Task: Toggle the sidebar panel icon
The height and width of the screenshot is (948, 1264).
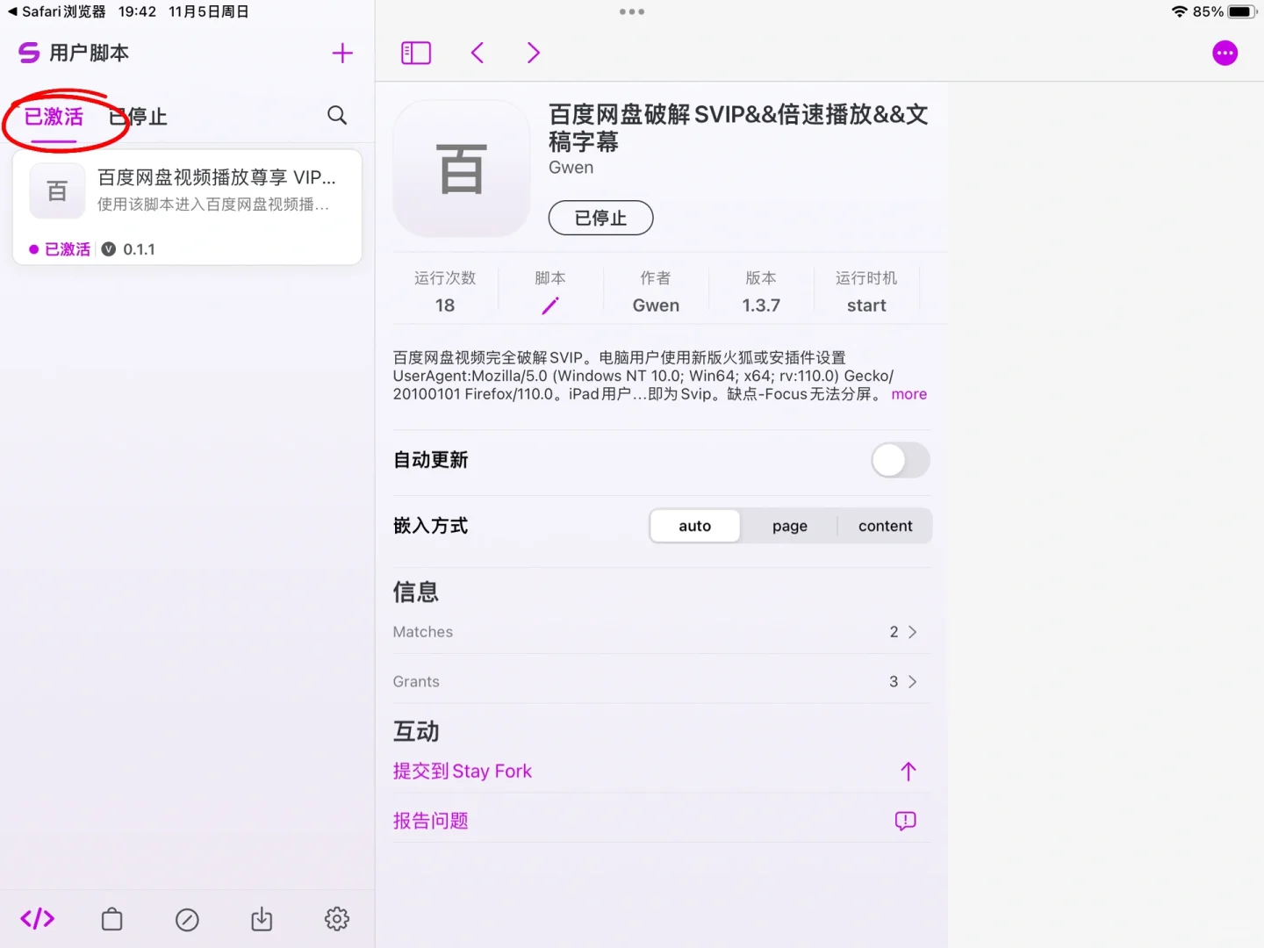Action: click(x=415, y=53)
